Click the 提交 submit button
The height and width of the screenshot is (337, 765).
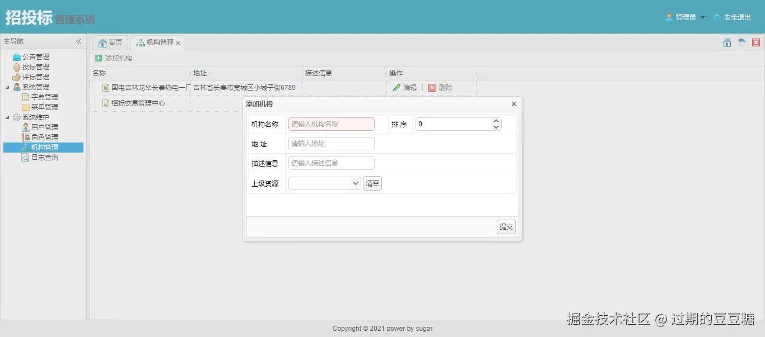(x=506, y=227)
